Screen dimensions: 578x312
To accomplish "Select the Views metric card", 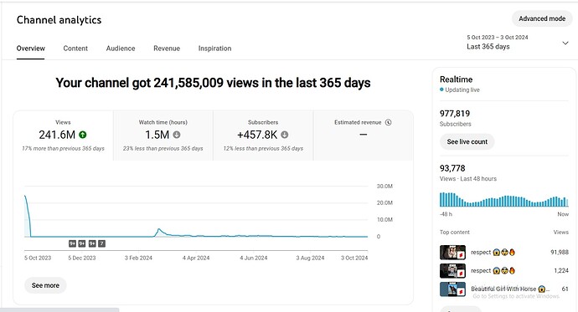I will [63, 135].
